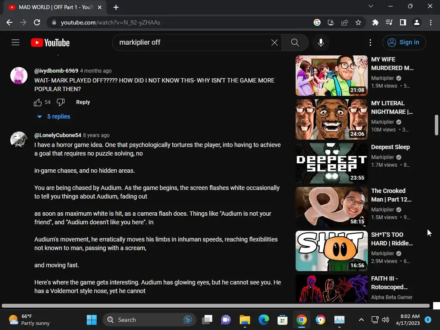Open @ivydbomb-6969 channel avatar
This screenshot has width=440, height=330.
(19, 76)
